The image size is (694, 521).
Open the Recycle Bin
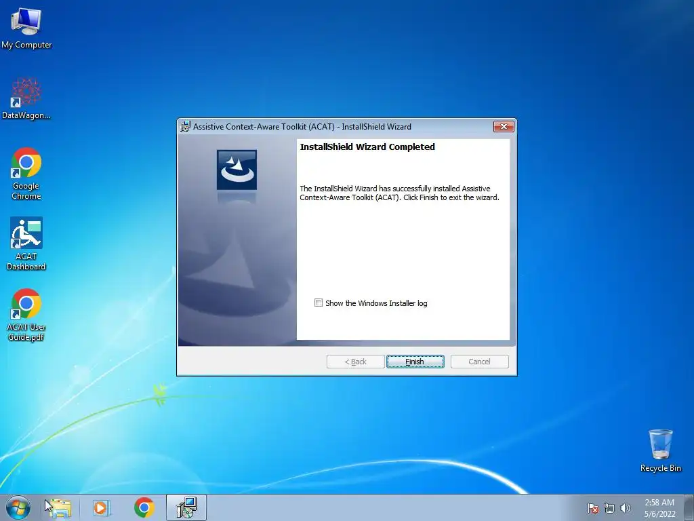coord(660,450)
